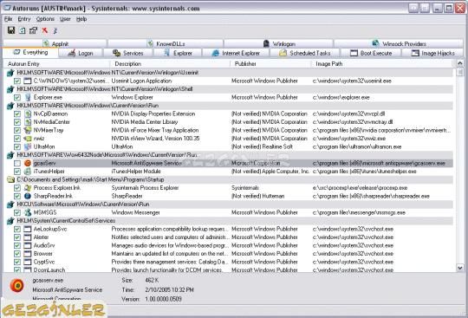Click the NvMediaCenter entry icon
Screen dimensions: 468x318
tap(28, 122)
